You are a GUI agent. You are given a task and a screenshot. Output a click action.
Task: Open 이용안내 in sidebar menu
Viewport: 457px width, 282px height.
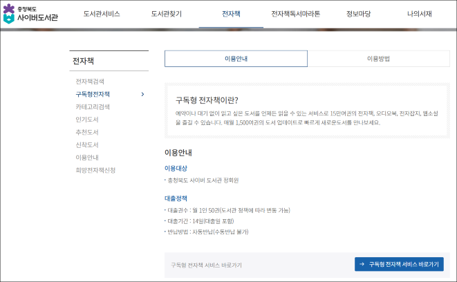click(x=87, y=158)
